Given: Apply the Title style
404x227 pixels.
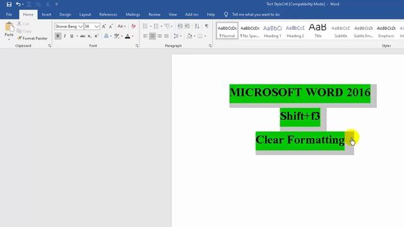Looking at the screenshot, I should point(318,31).
